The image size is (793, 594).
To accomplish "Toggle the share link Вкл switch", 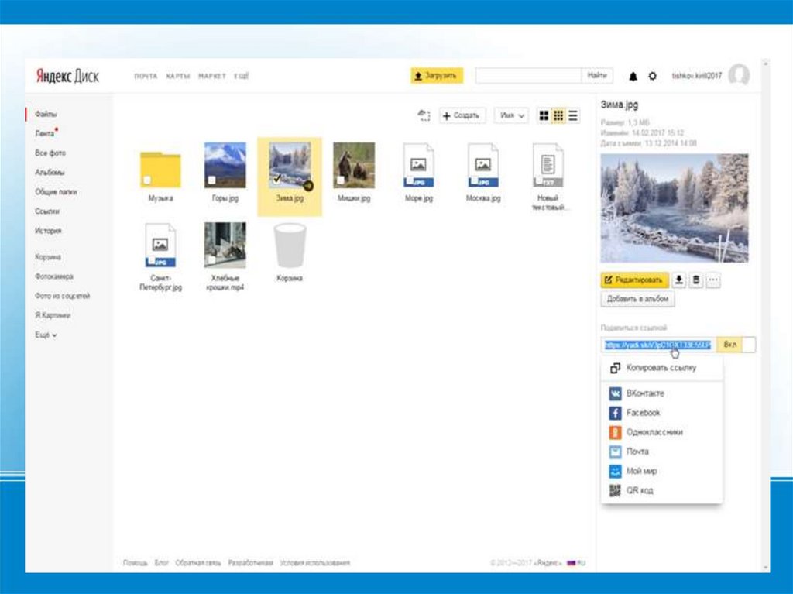I will [736, 345].
